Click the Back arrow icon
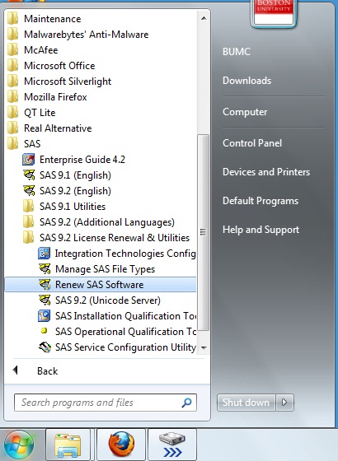Image resolution: width=338 pixels, height=461 pixels. point(16,370)
